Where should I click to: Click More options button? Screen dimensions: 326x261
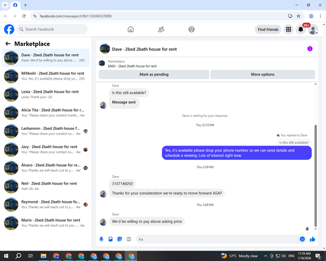click(263, 74)
